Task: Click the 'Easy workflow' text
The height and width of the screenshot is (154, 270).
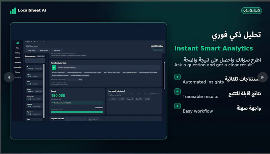Action: [198, 111]
